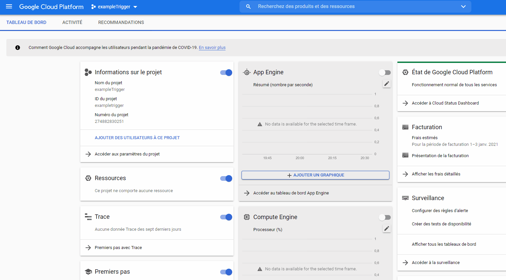
Task: Open Créer des tests de disponibilité
Action: tap(442, 224)
